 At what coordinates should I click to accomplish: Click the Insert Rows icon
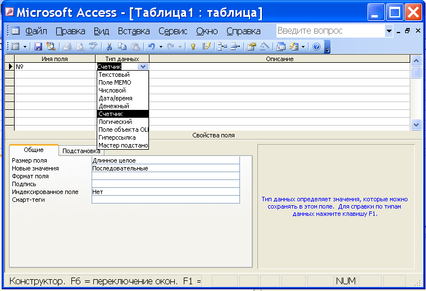point(223,47)
